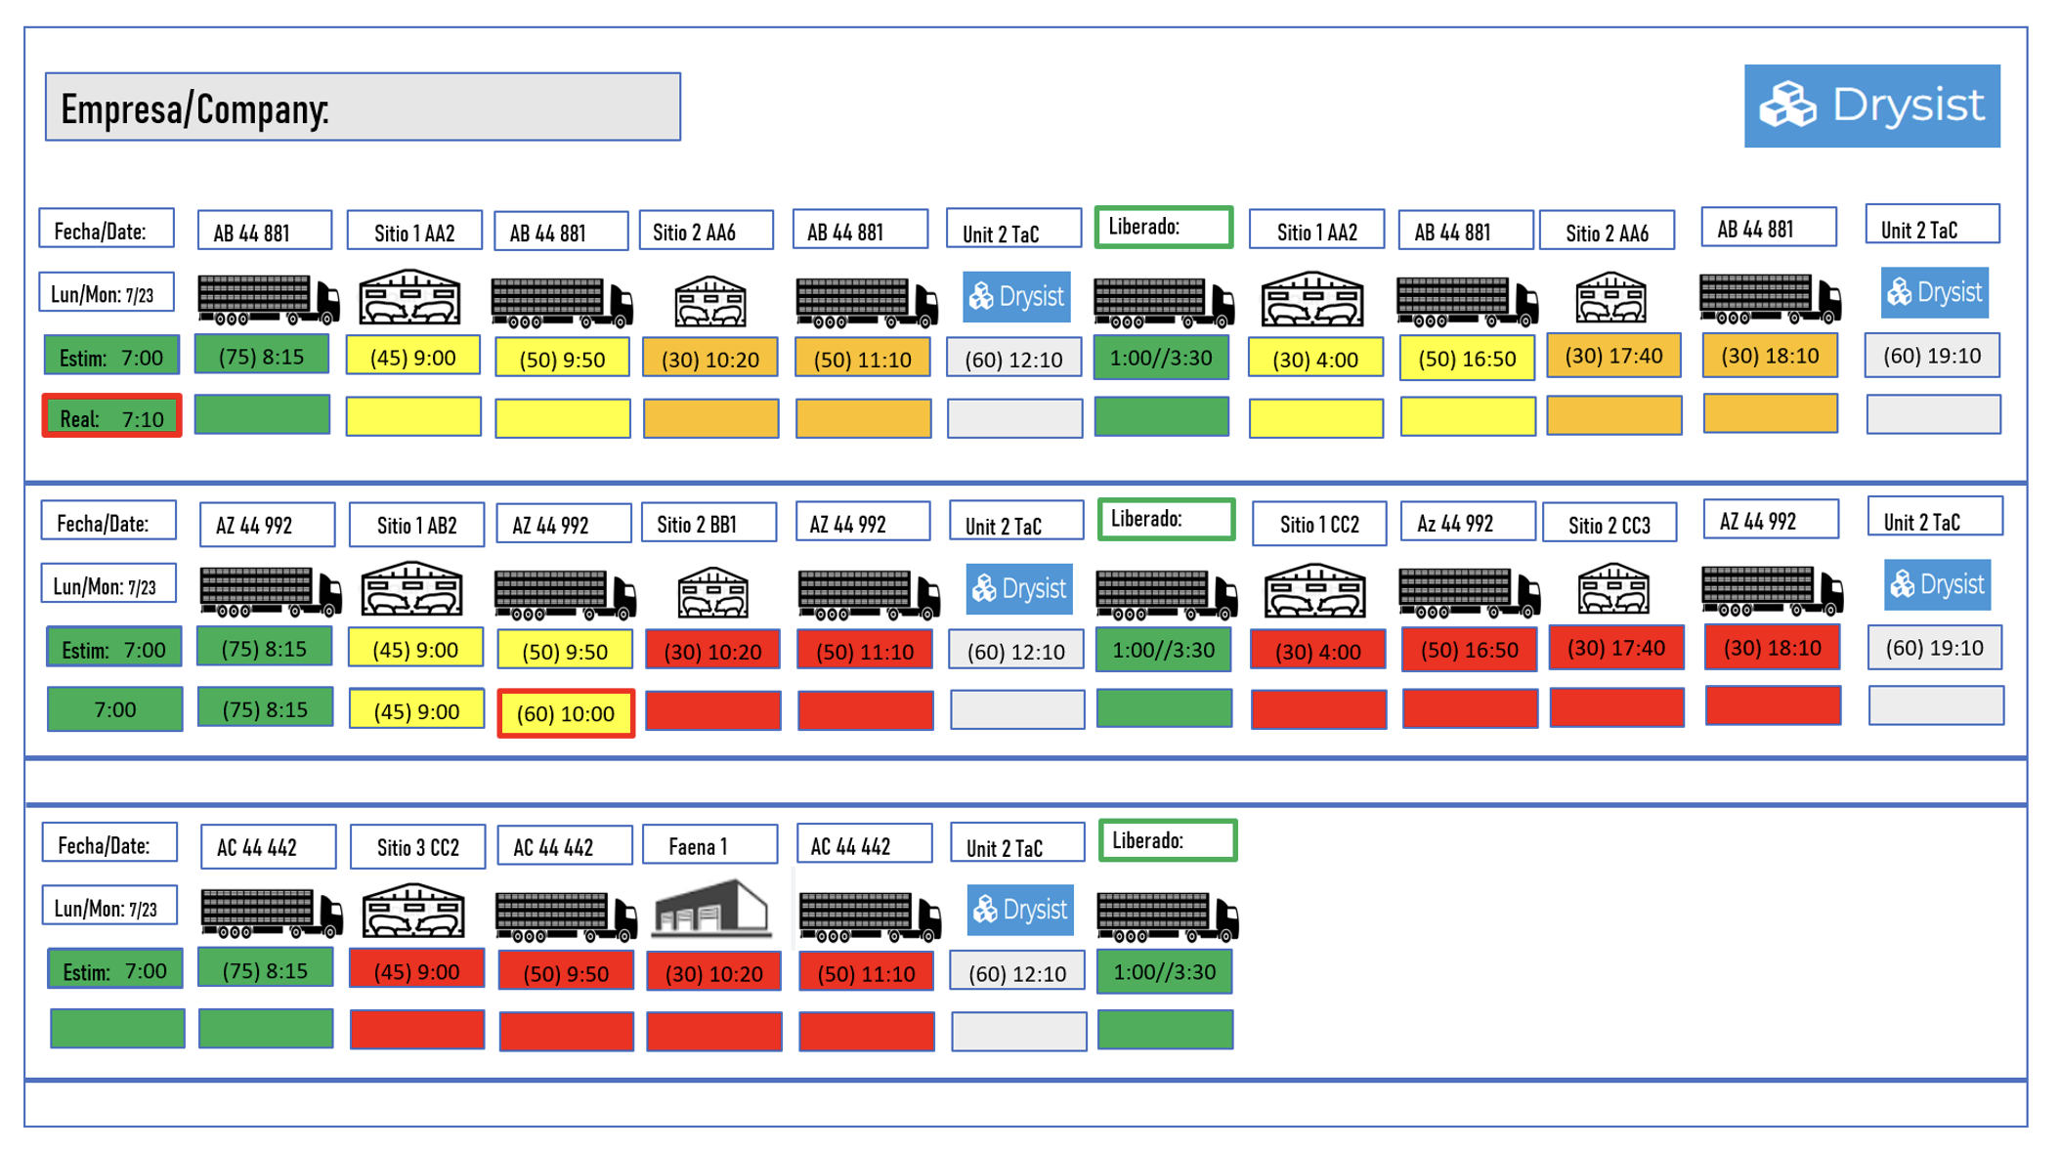The width and height of the screenshot is (2060, 1151).
Task: Click the pig barn icon under Sitio 2 BB1
Action: 712,592
